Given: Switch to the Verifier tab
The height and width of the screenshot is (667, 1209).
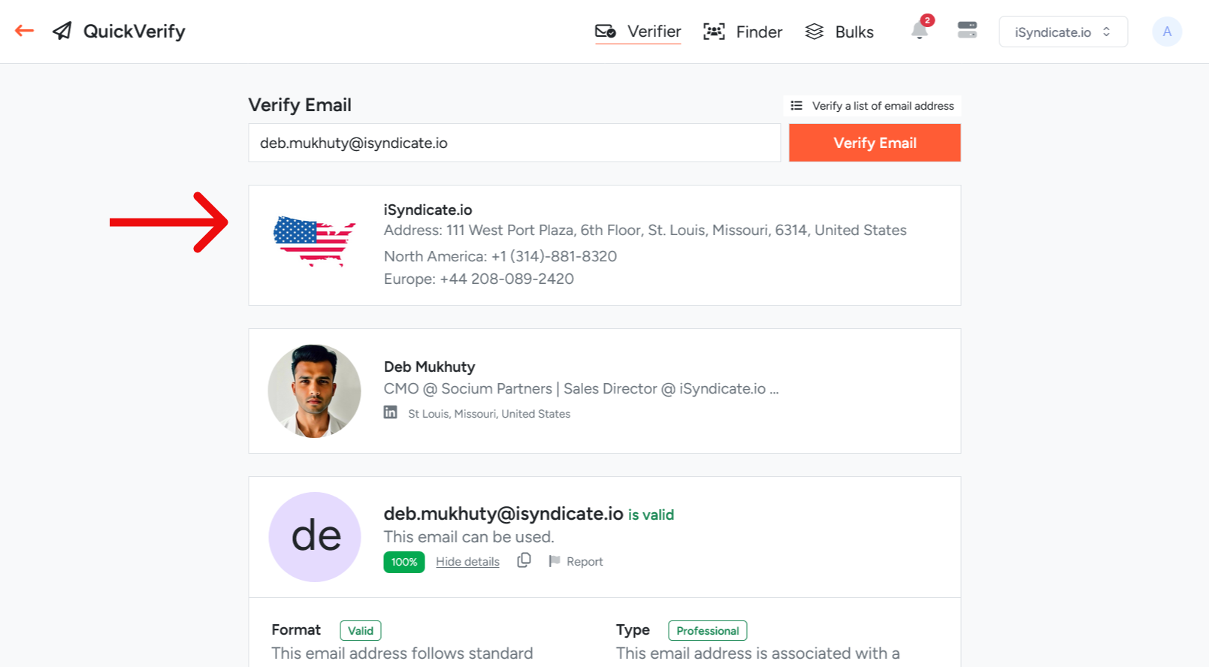Looking at the screenshot, I should tap(638, 32).
